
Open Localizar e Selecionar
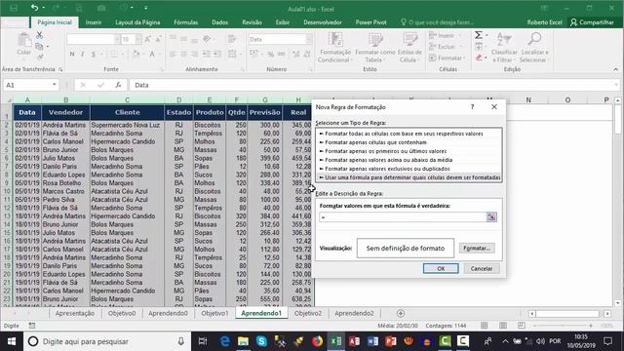pos(534,47)
